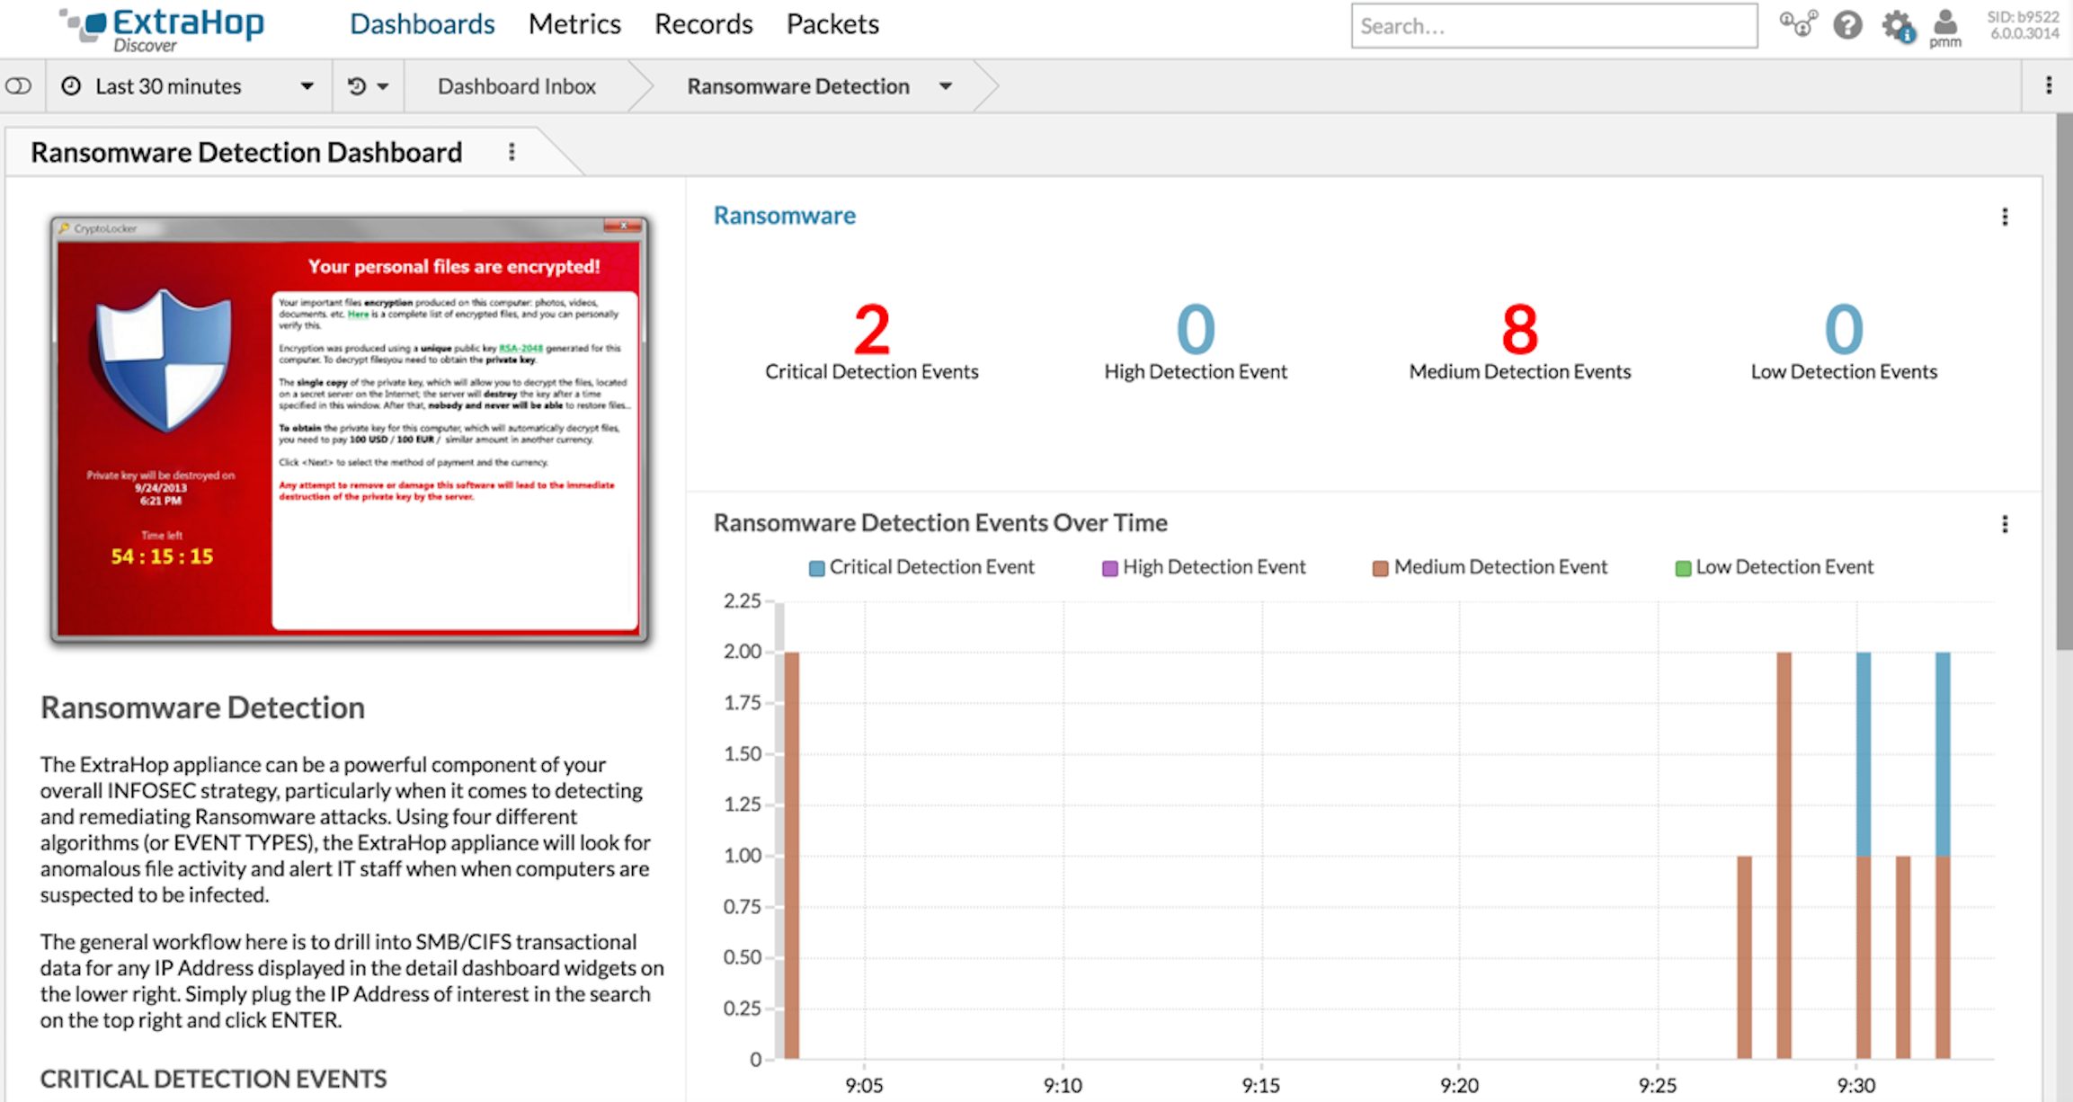Toggle High Detection Event legend swatch
The image size is (2073, 1102).
pyautogui.click(x=1109, y=568)
